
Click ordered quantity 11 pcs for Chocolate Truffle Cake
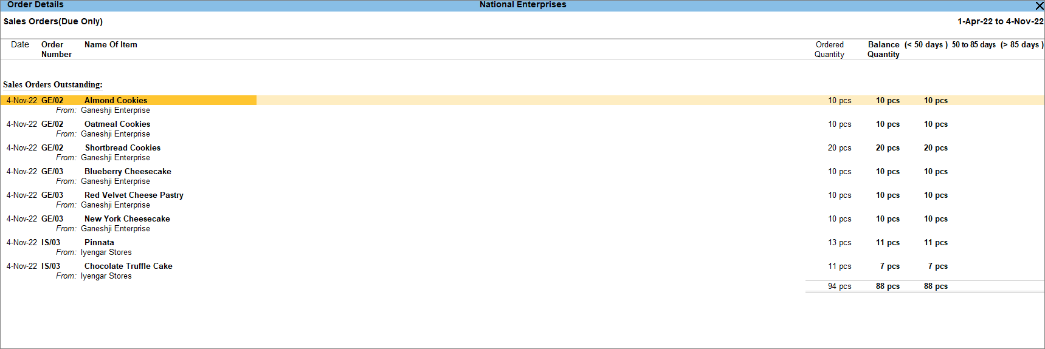tap(840, 266)
